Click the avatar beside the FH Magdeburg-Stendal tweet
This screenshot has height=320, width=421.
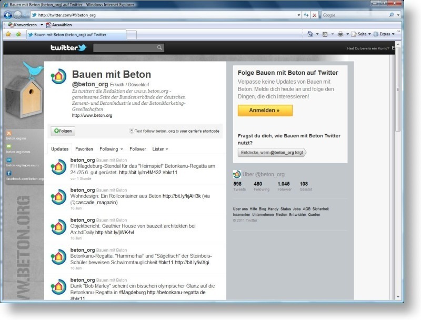coord(58,167)
